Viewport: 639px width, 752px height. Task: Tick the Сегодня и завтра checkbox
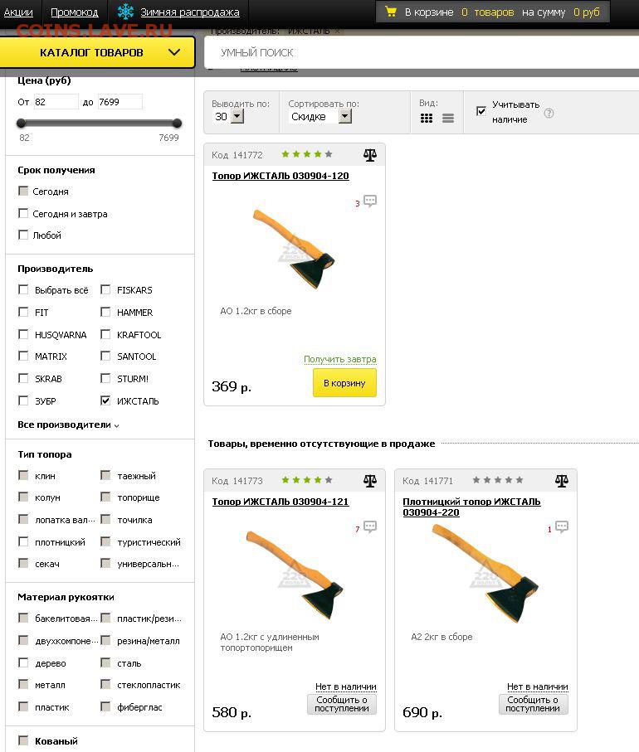[x=23, y=213]
